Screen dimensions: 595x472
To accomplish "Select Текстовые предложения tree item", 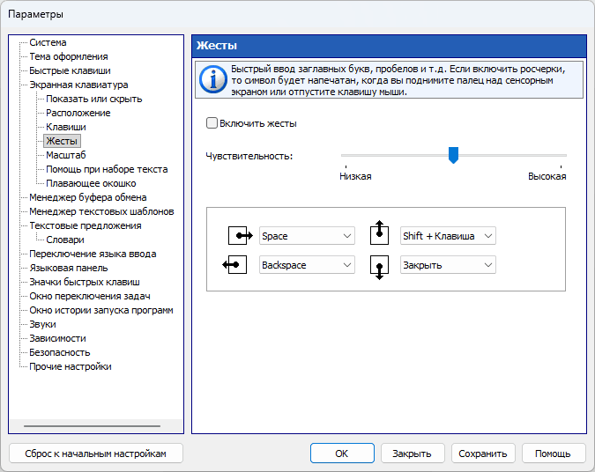I will point(86,225).
